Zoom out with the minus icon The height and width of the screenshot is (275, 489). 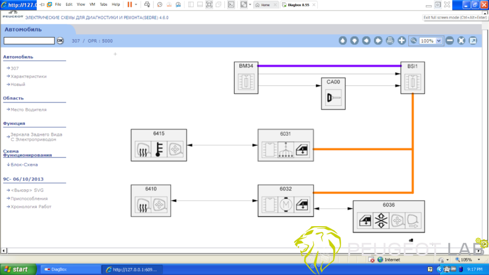click(449, 41)
